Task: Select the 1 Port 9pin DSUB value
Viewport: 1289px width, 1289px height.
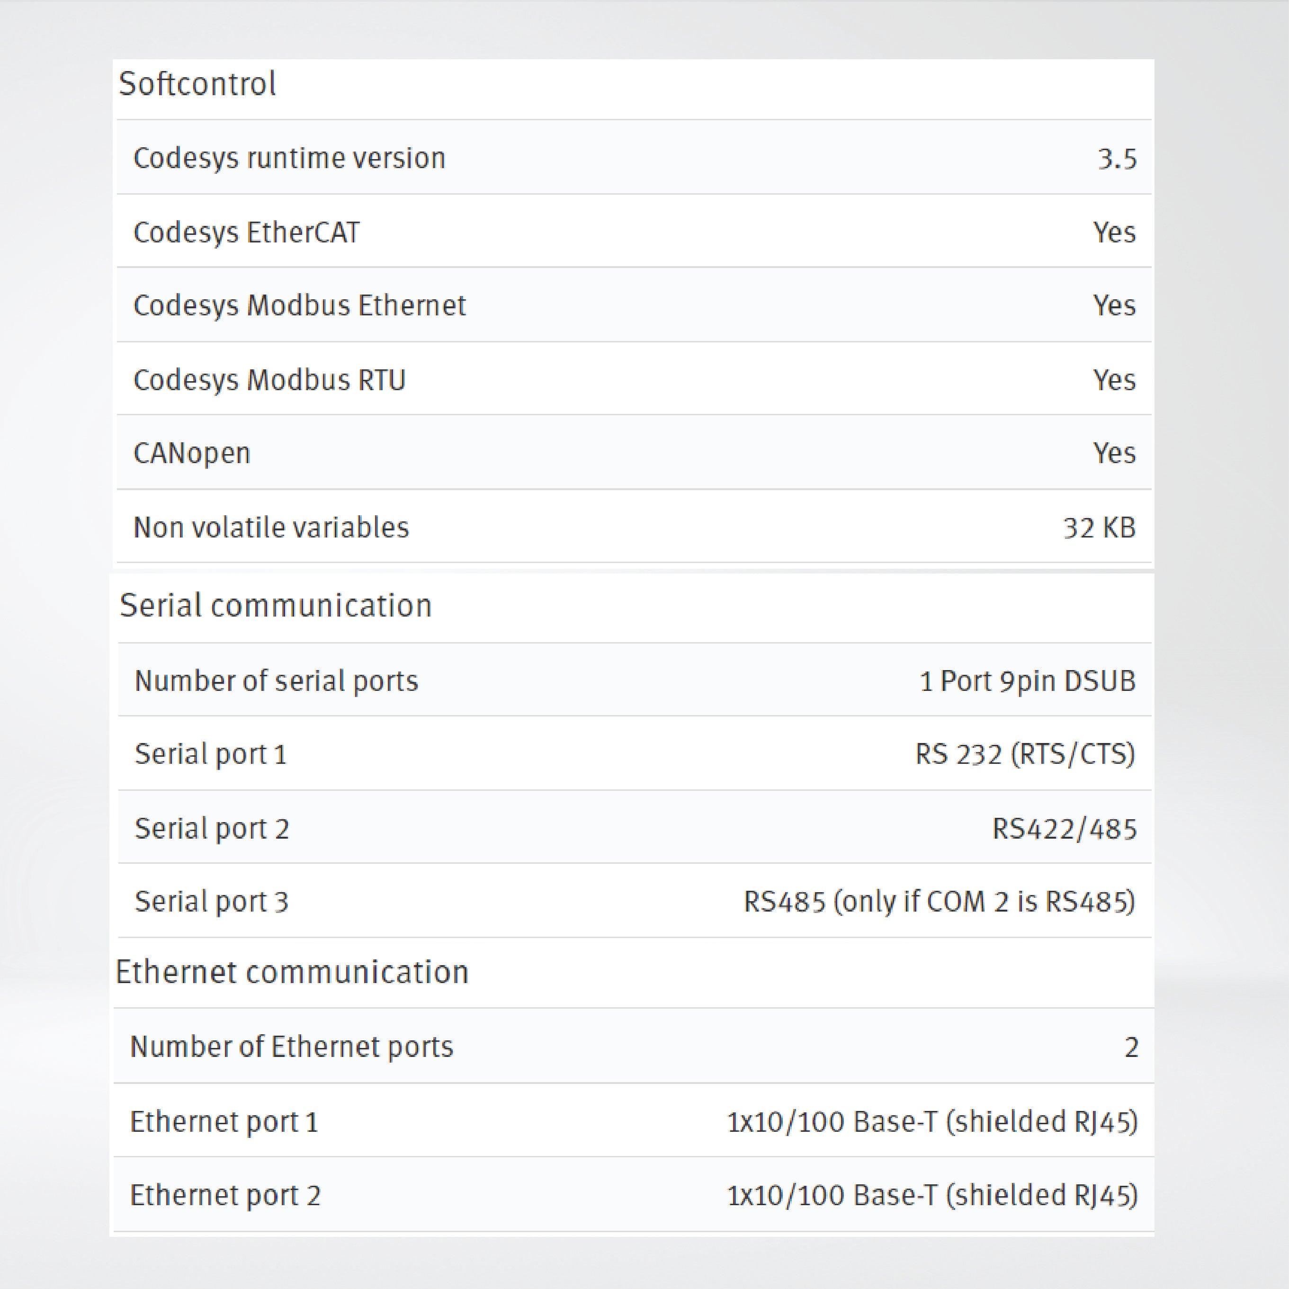Action: 1028,681
